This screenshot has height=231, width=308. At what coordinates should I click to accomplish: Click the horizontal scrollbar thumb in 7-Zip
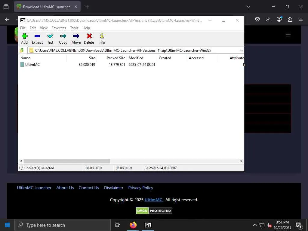67,161
